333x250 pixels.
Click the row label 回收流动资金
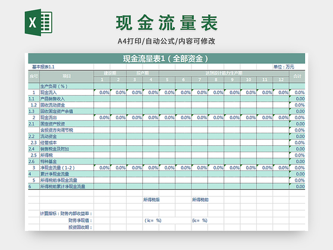tap(52, 105)
